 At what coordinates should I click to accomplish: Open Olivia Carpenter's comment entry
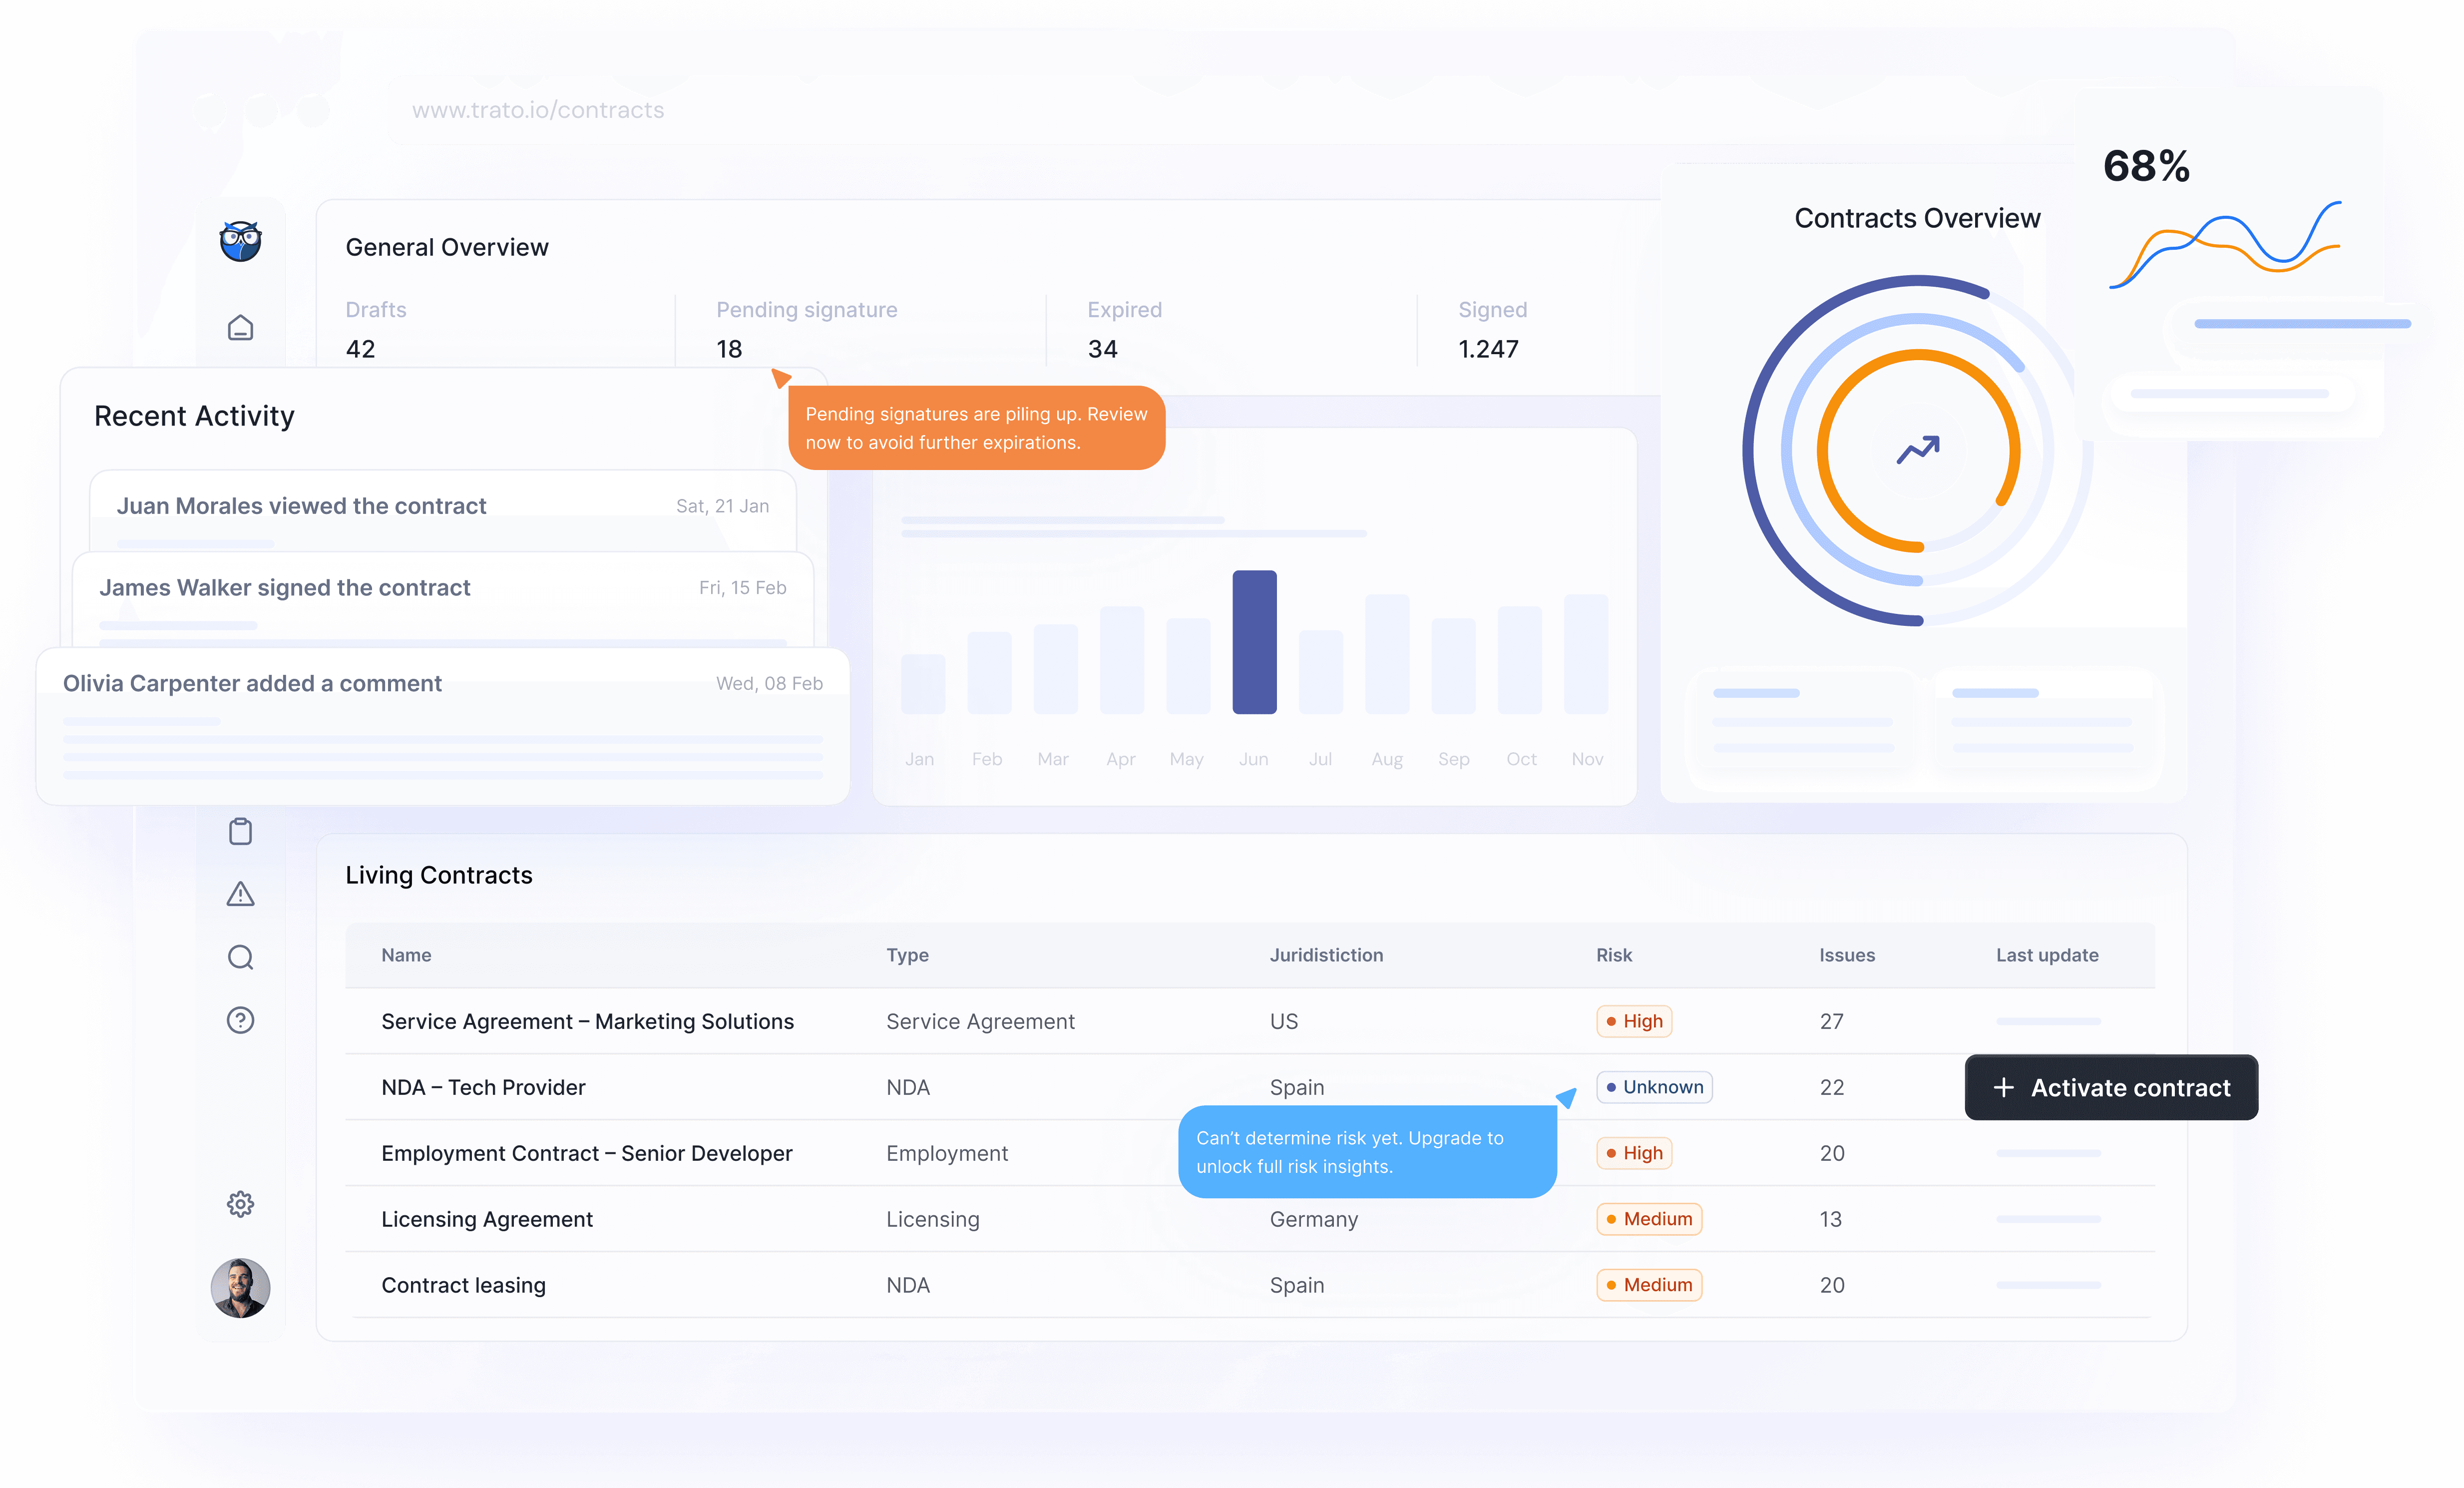pyautogui.click(x=252, y=683)
